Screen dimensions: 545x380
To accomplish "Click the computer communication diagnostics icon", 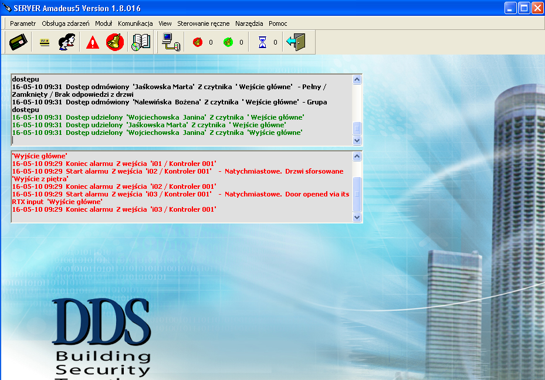I will pos(171,42).
